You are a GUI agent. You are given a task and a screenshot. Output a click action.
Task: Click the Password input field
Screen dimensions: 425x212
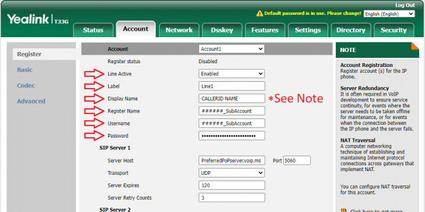click(x=232, y=136)
